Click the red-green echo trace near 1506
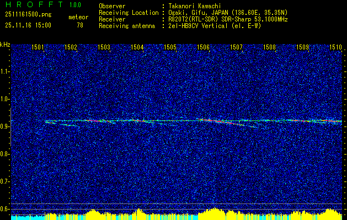The width and height of the screenshot is (347, 220). tap(205, 119)
